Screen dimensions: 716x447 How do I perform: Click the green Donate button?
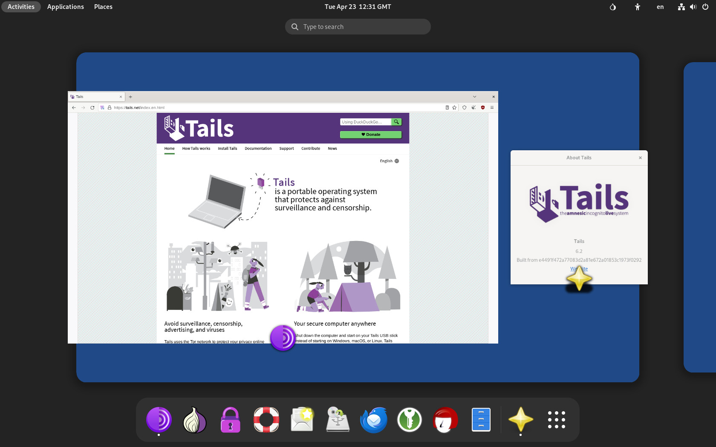point(371,135)
